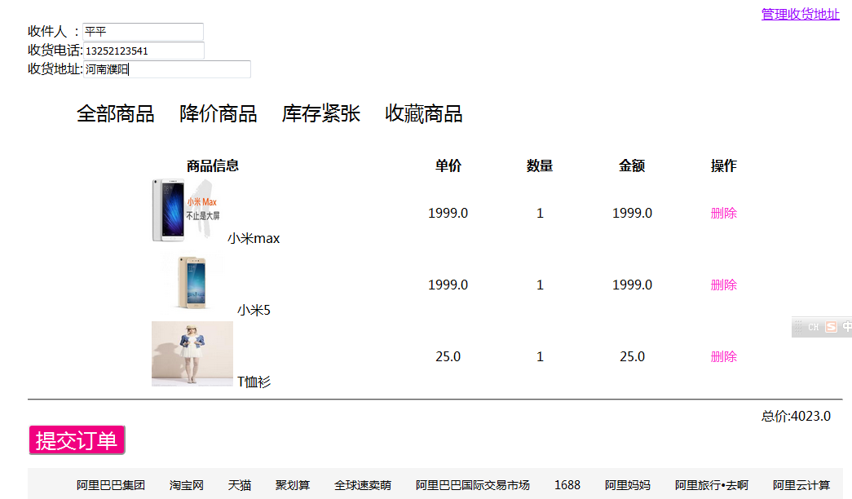The height and width of the screenshot is (499, 852).
Task: Focus the 收件人 name input field
Action: 143,32
